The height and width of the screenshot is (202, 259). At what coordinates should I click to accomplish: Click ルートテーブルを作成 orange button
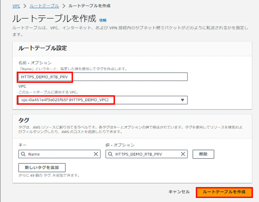tap(224, 192)
